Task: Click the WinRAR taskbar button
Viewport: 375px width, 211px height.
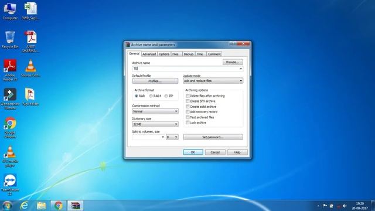Action: 75,206
